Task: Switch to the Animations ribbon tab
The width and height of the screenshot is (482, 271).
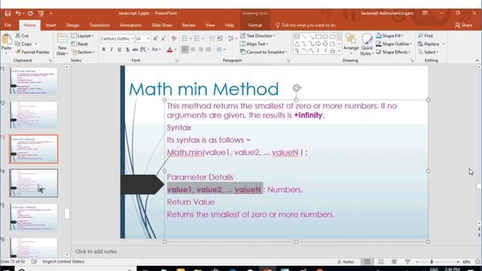Action: click(x=130, y=25)
